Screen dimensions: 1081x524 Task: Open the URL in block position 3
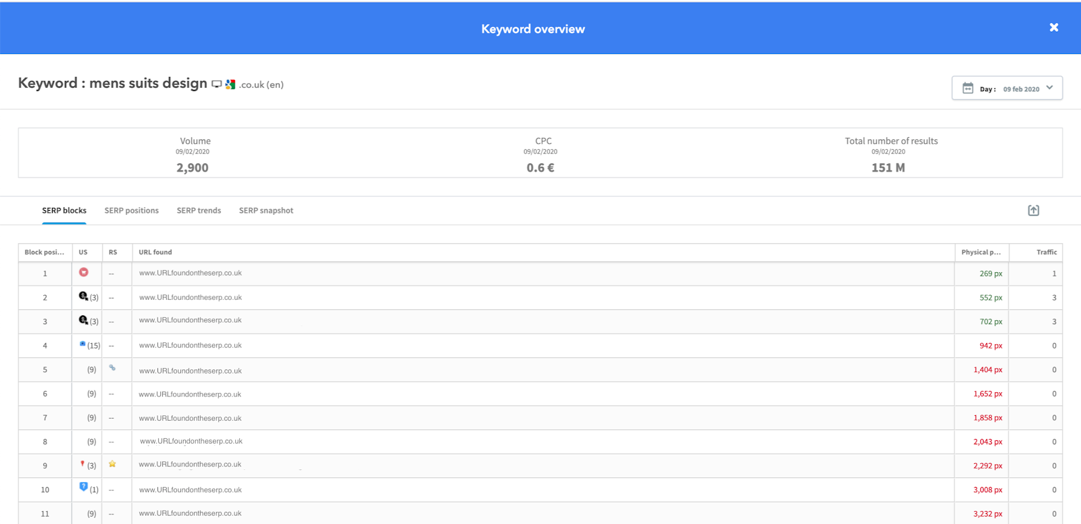coord(191,321)
